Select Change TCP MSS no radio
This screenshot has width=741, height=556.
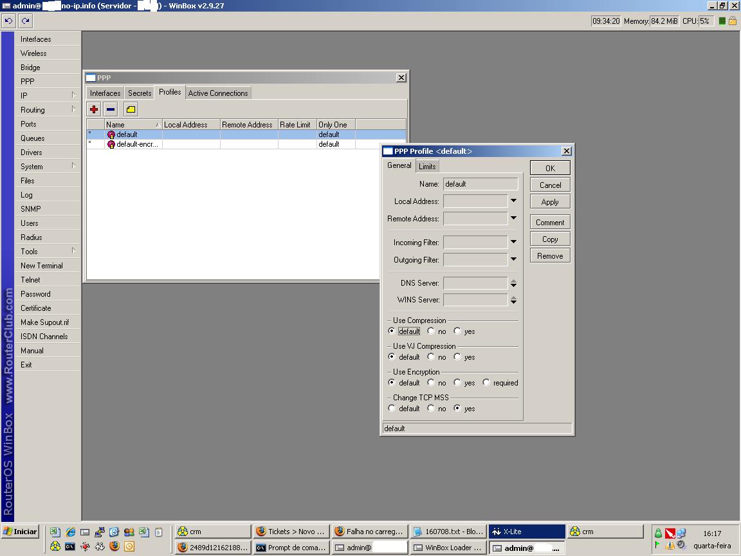[x=430, y=408]
